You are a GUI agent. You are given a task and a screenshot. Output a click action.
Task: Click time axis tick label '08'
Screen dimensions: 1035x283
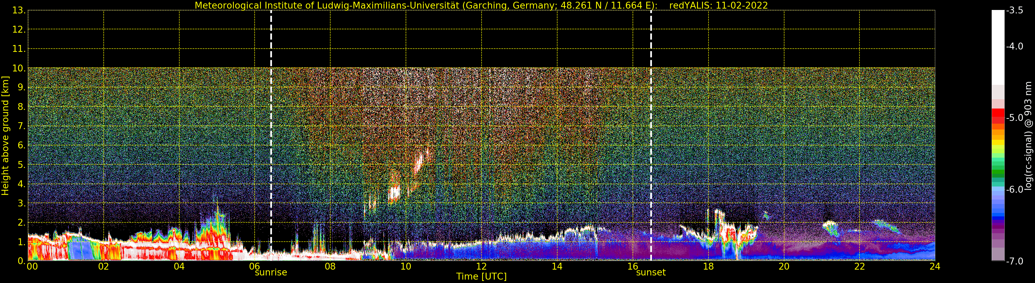coord(330,267)
